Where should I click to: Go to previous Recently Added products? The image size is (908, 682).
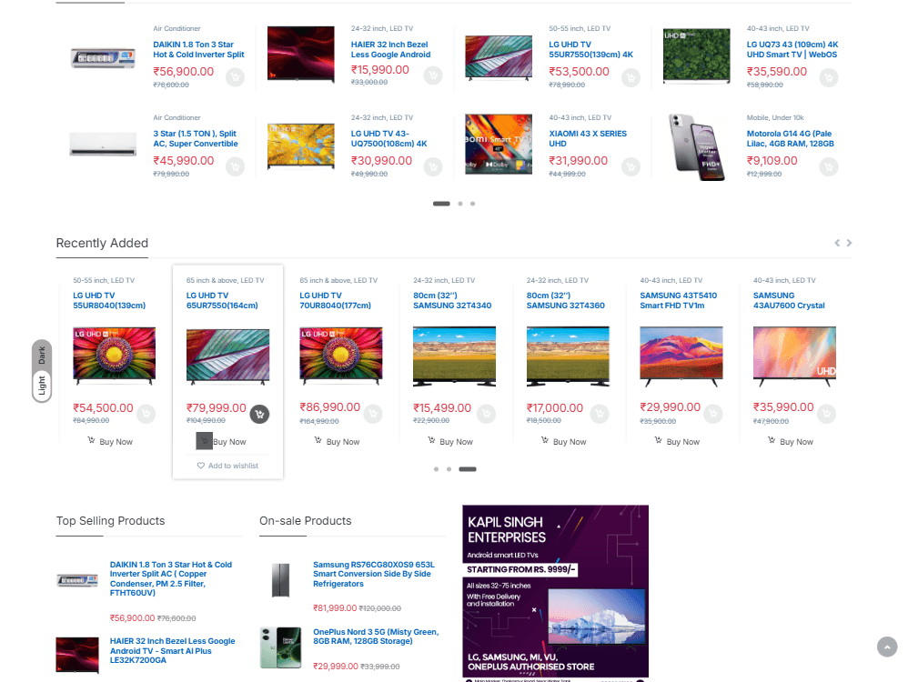coord(837,243)
